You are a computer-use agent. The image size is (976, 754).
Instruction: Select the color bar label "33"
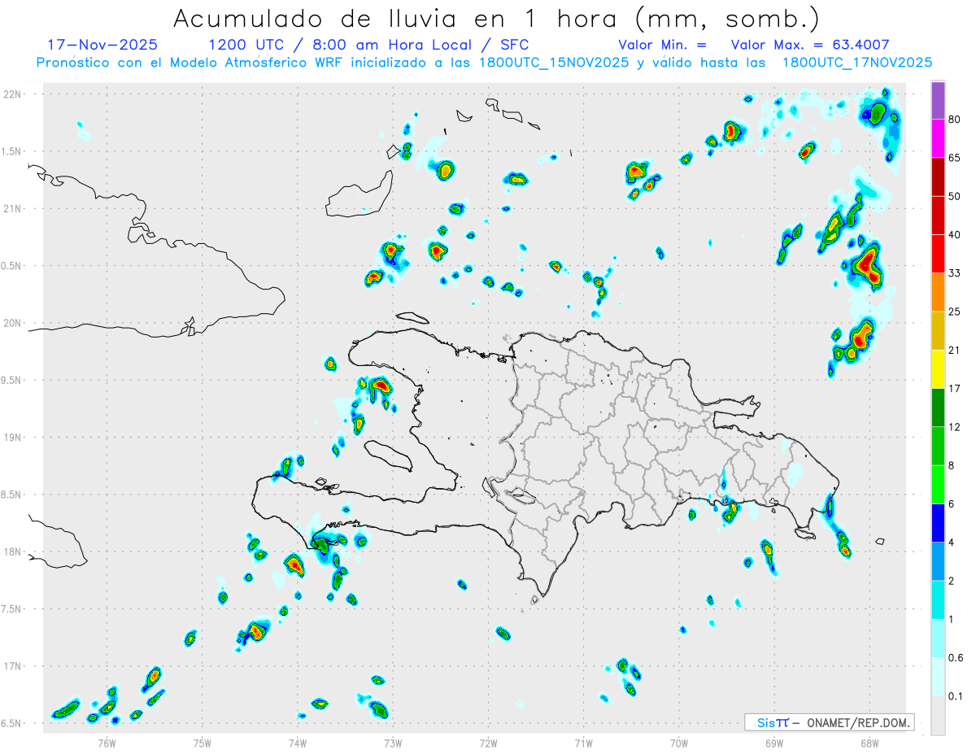tap(955, 273)
